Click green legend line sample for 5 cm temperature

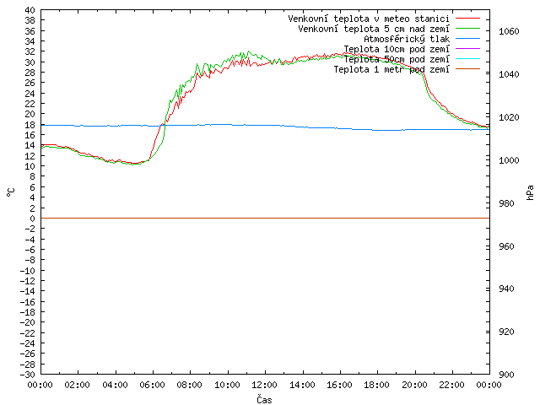[467, 28]
